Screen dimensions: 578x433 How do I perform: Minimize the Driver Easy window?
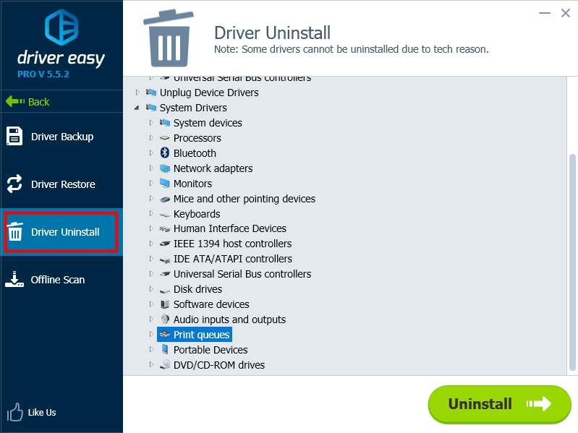pyautogui.click(x=545, y=13)
